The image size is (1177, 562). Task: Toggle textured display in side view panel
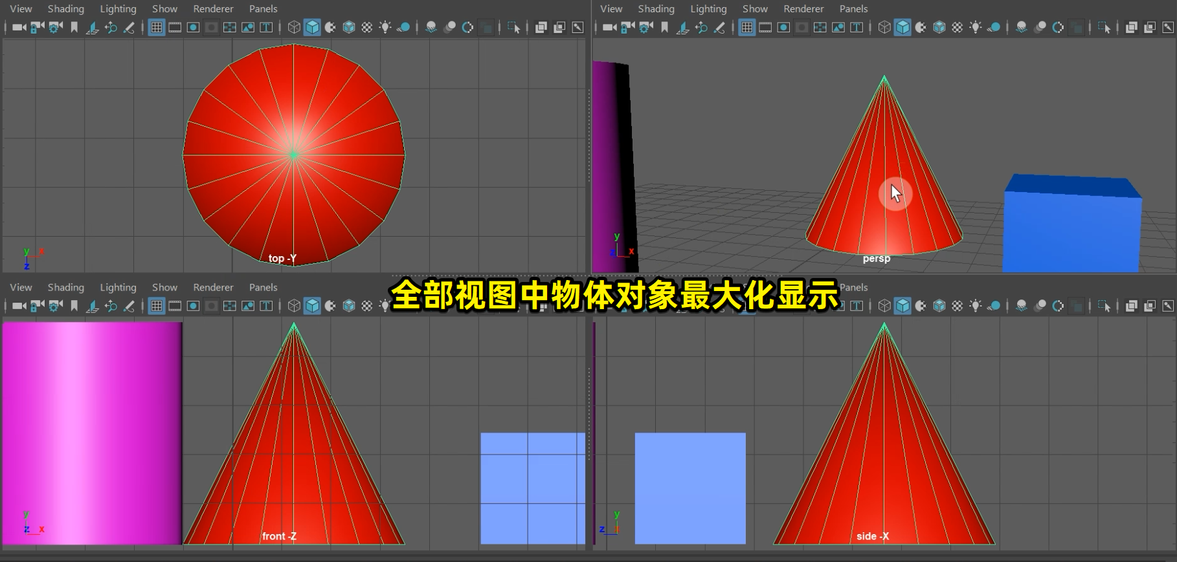click(958, 306)
